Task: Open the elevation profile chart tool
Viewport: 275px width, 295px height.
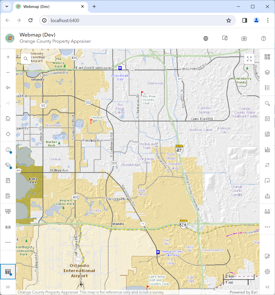Action: click(x=267, y=149)
